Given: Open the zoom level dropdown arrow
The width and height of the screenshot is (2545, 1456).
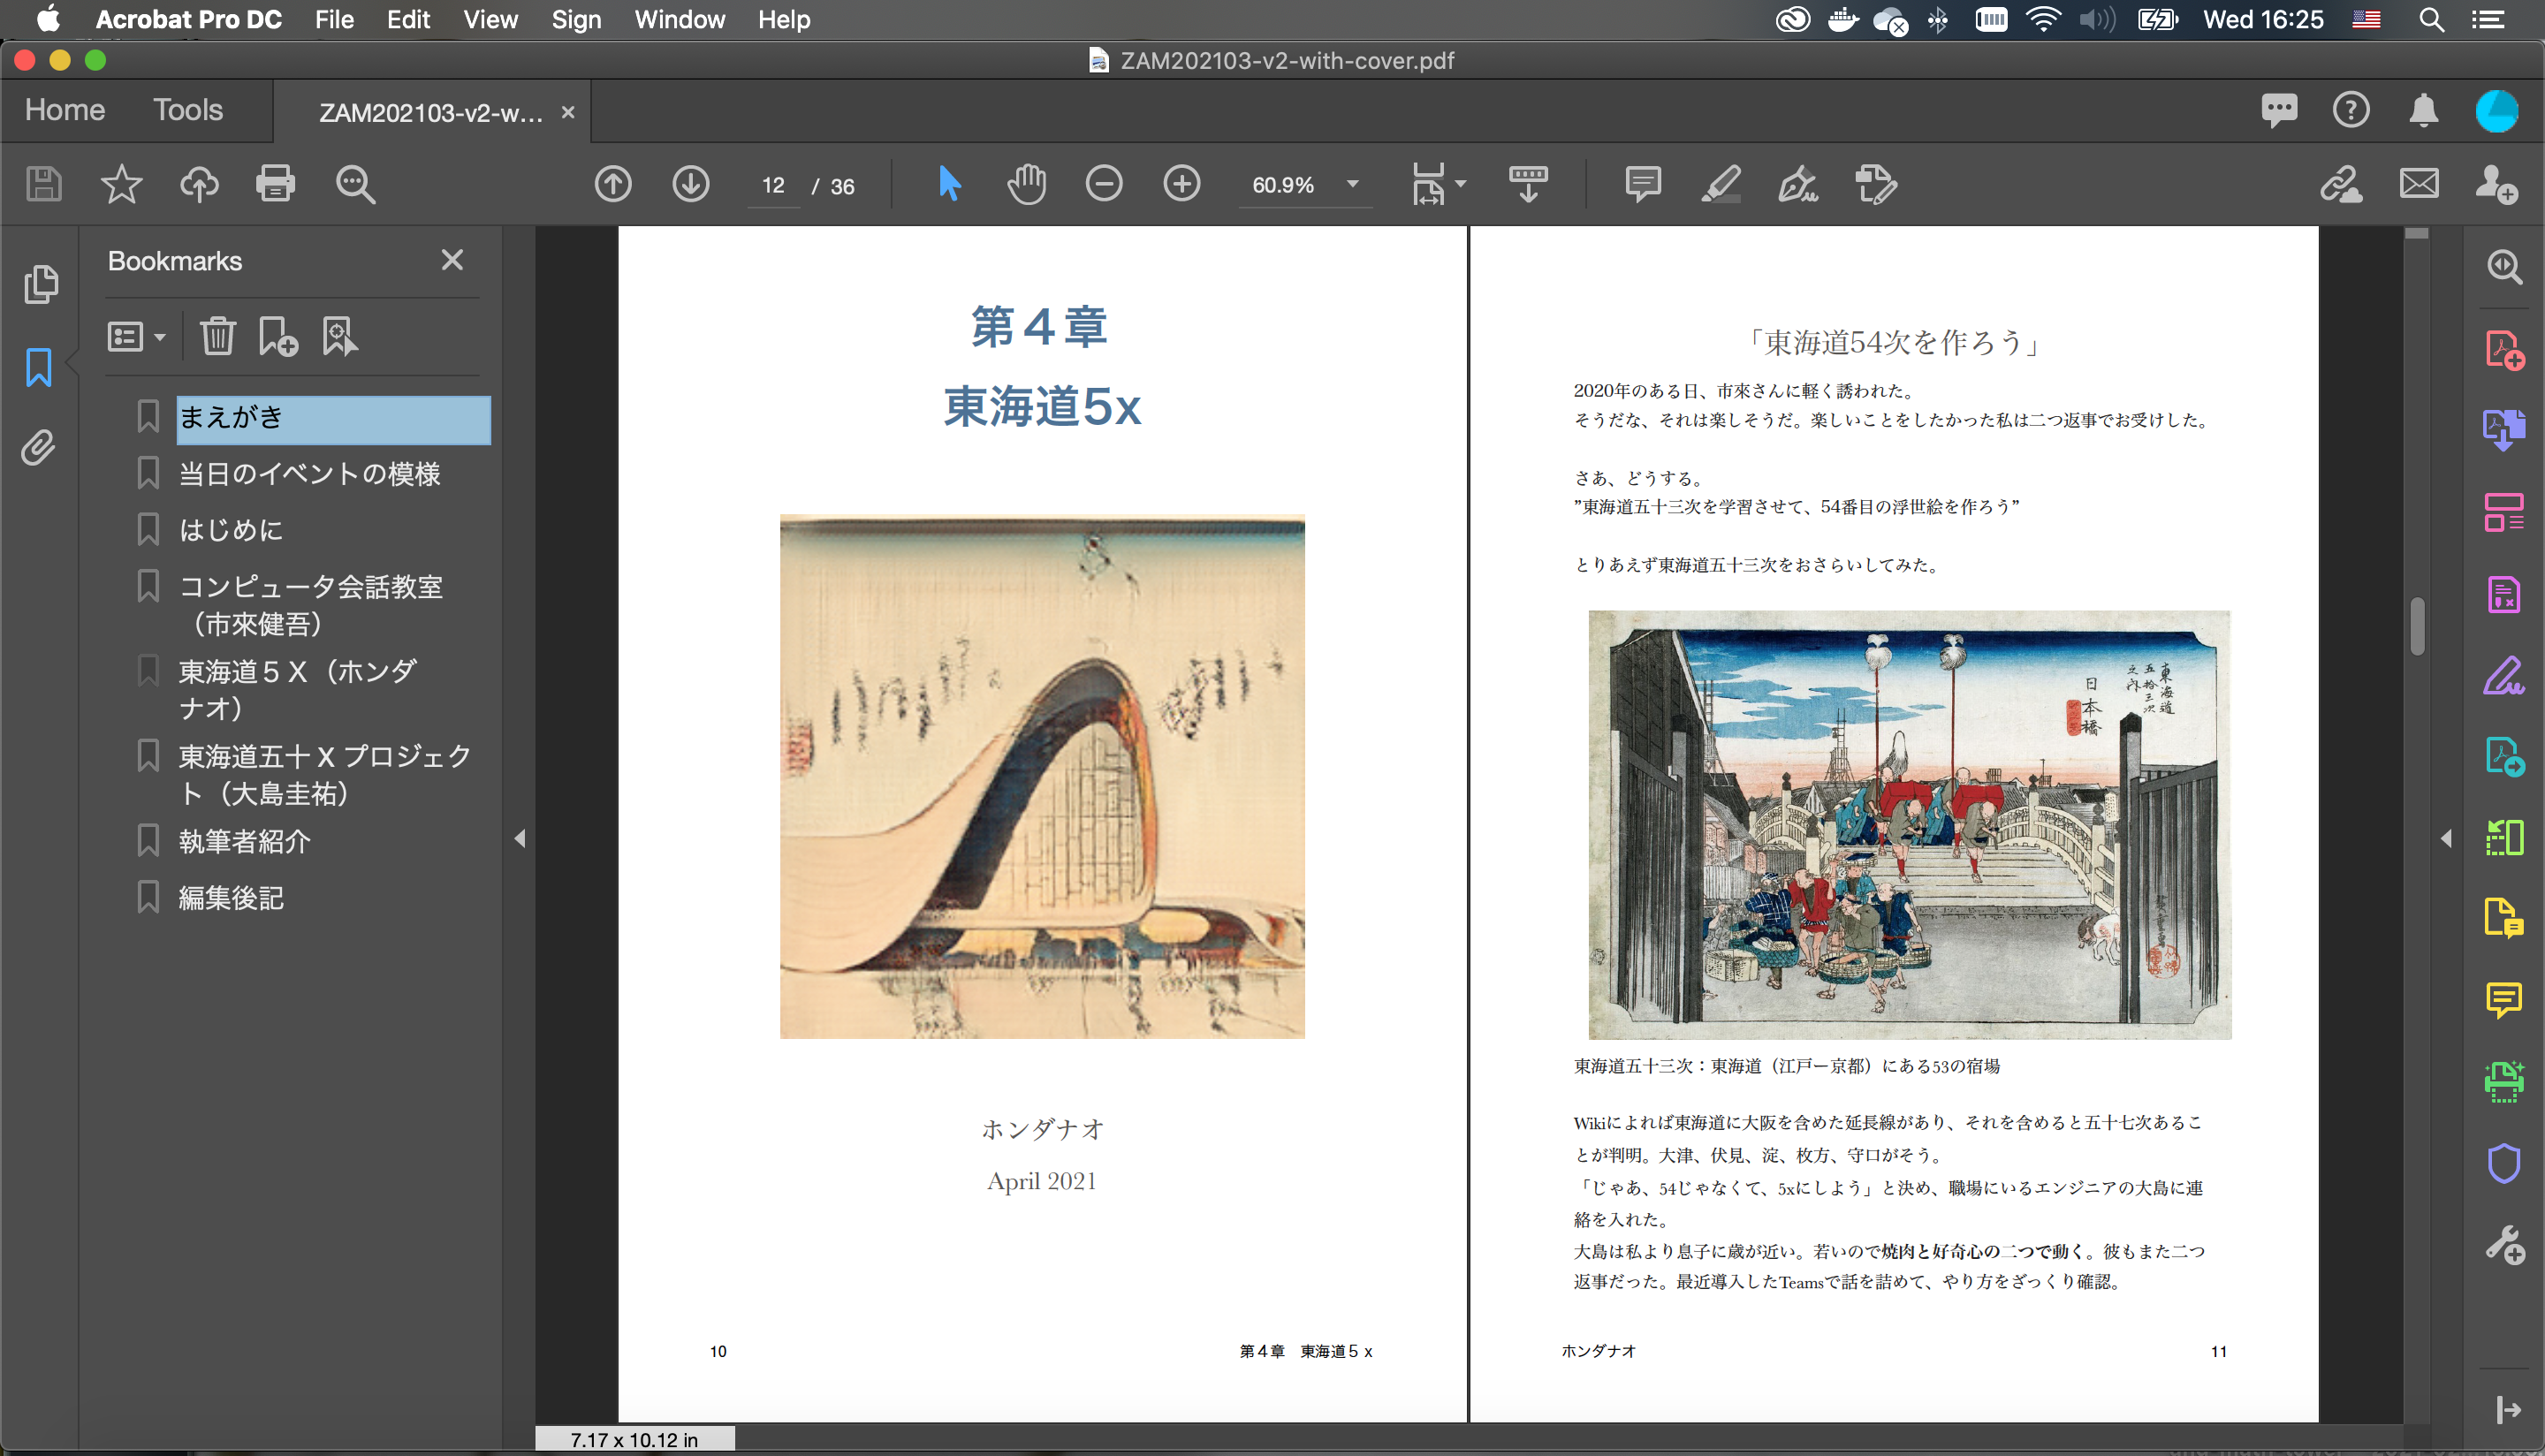Looking at the screenshot, I should coord(1352,184).
